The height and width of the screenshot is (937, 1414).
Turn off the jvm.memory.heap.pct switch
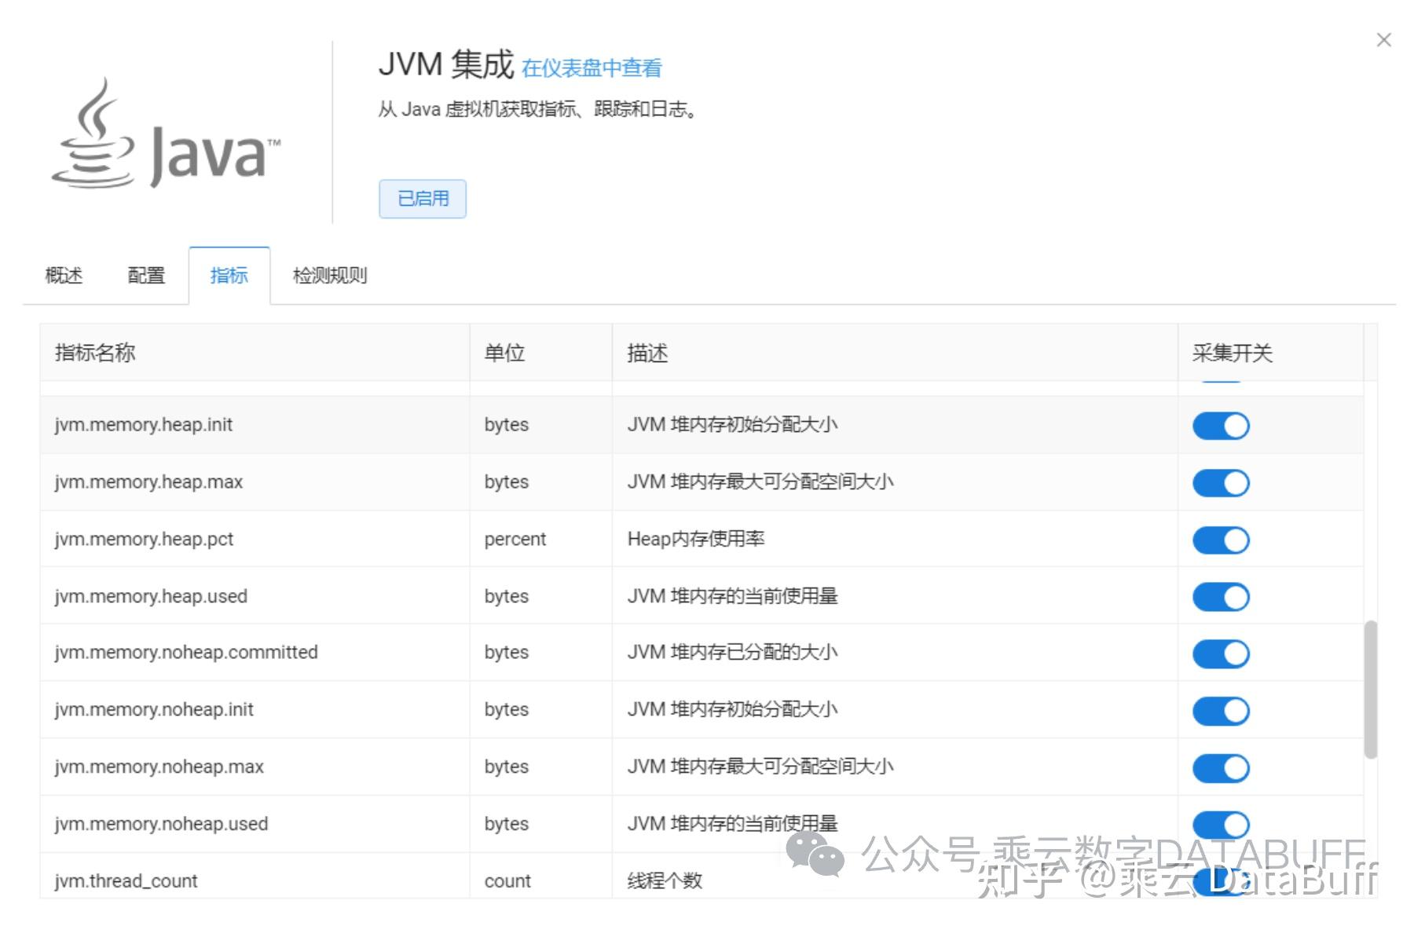coord(1219,540)
